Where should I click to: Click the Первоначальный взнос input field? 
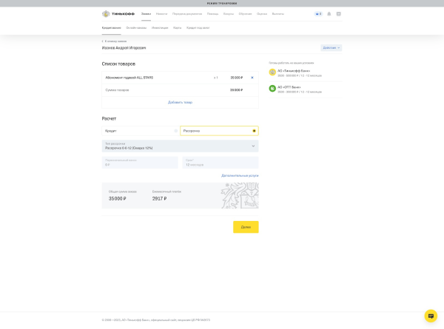coord(139,163)
